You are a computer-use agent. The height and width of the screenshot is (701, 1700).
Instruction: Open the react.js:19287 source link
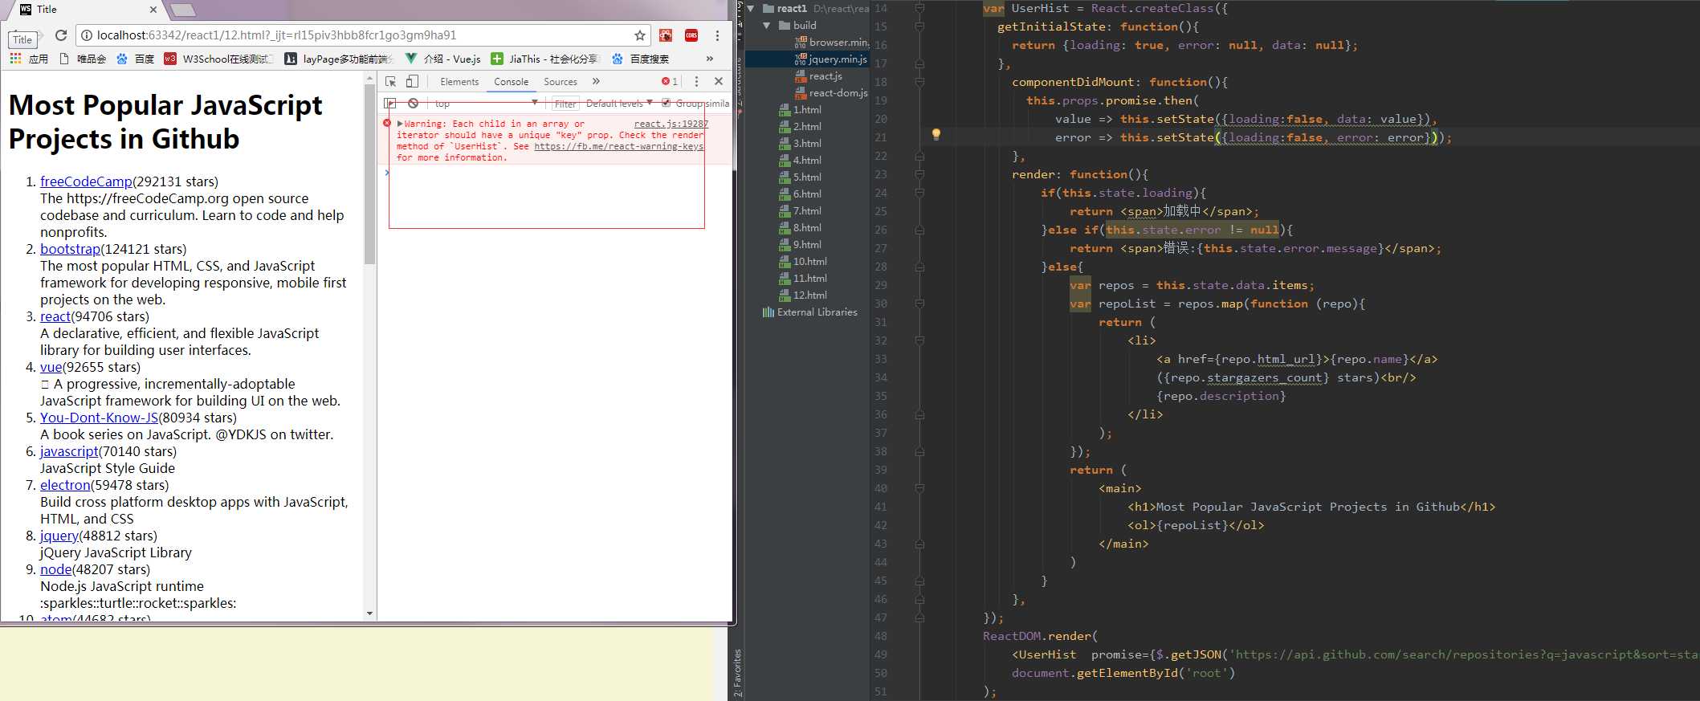pyautogui.click(x=671, y=124)
